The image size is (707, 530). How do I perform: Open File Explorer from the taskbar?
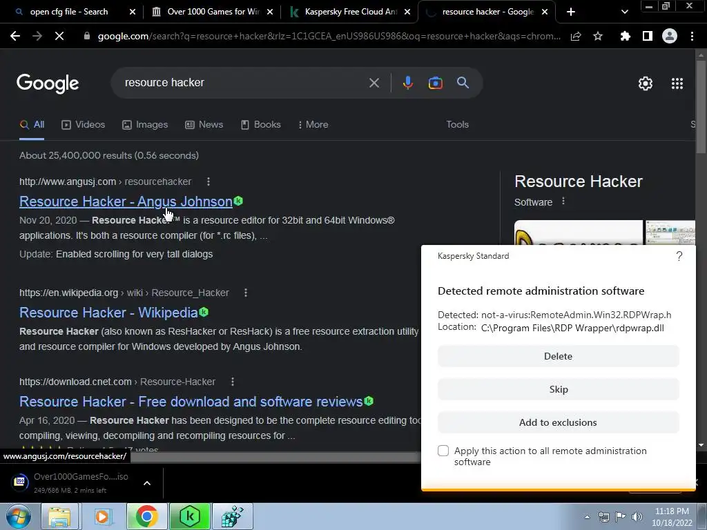pos(59,516)
